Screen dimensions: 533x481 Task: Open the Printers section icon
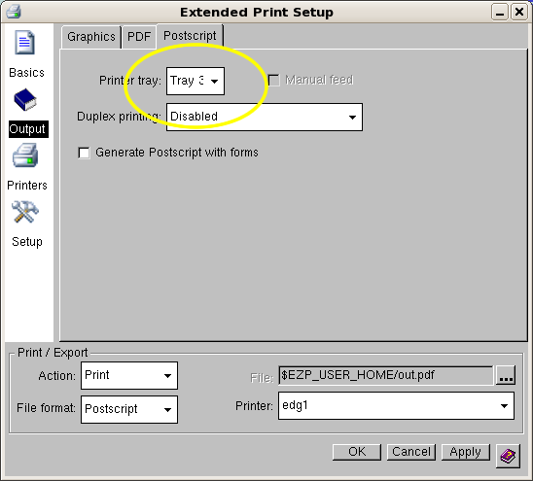point(25,155)
